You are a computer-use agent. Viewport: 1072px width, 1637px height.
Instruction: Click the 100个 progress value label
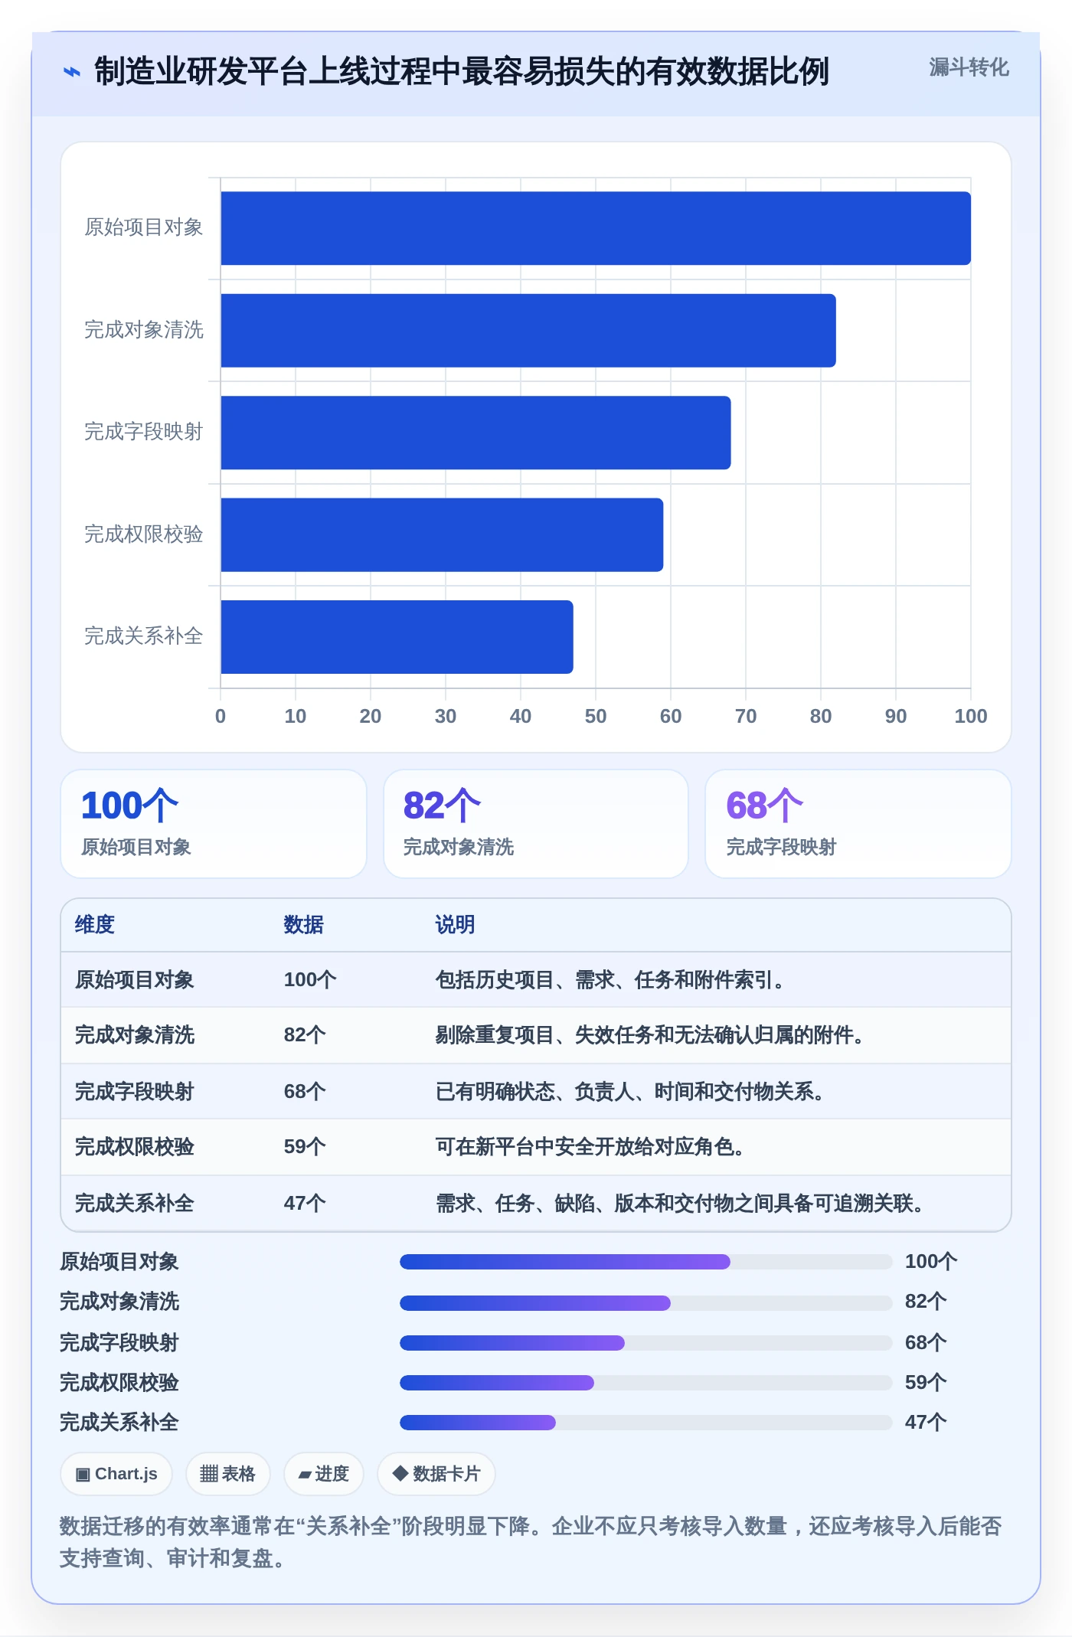(931, 1262)
